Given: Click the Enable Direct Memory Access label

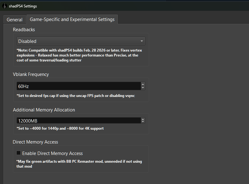Looking at the screenshot, I should click(52, 153).
